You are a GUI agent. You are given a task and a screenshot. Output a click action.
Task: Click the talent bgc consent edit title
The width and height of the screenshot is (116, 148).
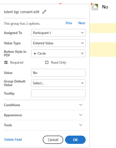(x=22, y=12)
